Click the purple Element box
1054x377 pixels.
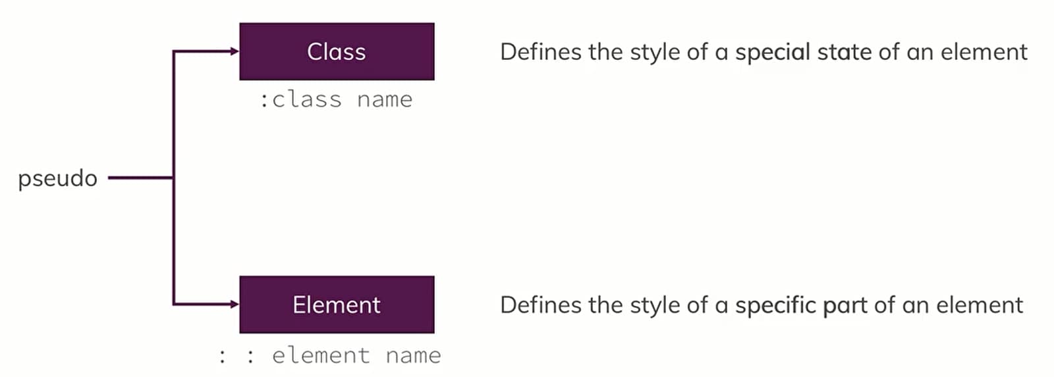point(337,305)
